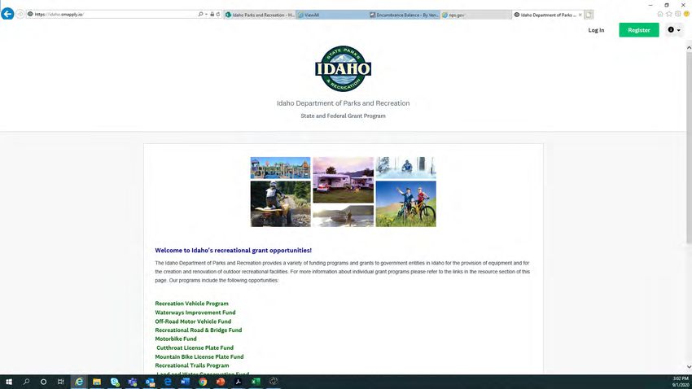The height and width of the screenshot is (389, 692).
Task: Open Skype from the taskbar
Action: pos(115,382)
